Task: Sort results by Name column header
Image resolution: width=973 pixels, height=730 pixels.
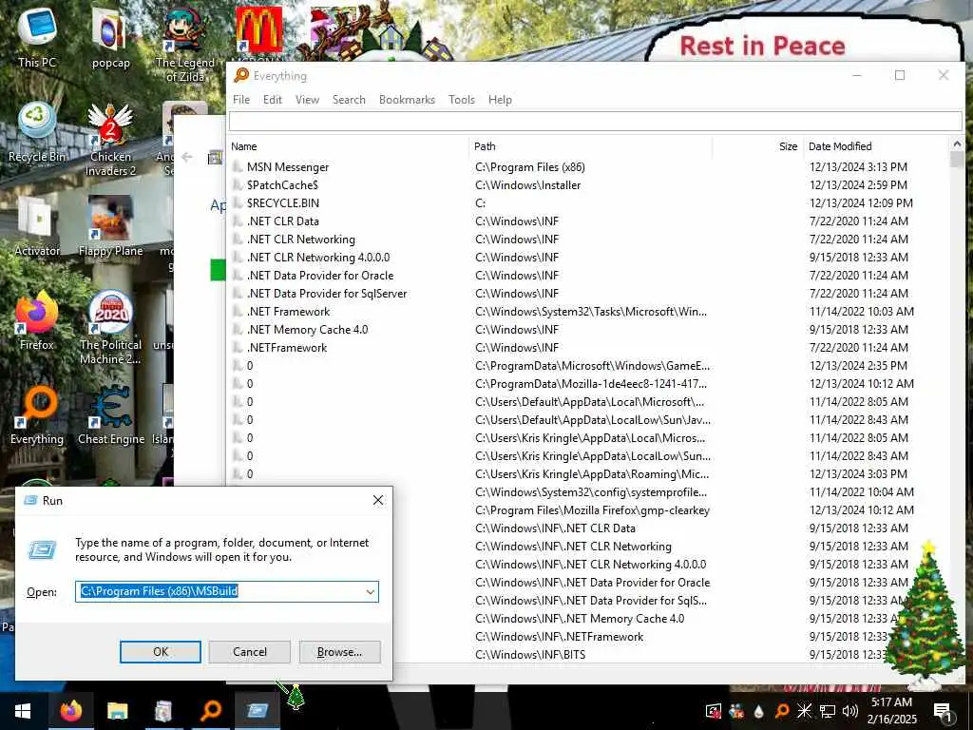Action: [x=349, y=146]
